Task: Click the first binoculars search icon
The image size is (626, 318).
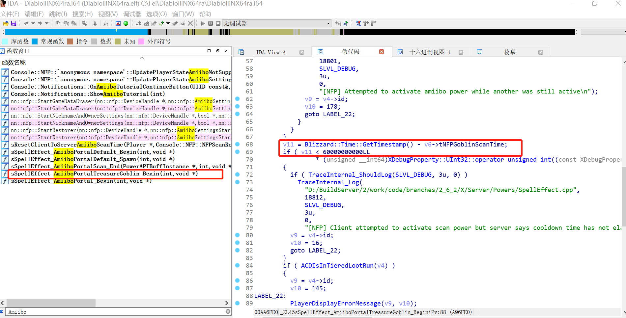Action: coord(59,23)
